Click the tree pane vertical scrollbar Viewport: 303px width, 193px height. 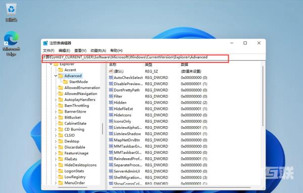[x=103, y=129]
